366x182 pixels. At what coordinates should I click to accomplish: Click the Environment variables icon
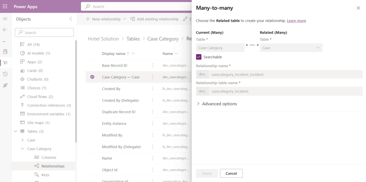point(23,114)
